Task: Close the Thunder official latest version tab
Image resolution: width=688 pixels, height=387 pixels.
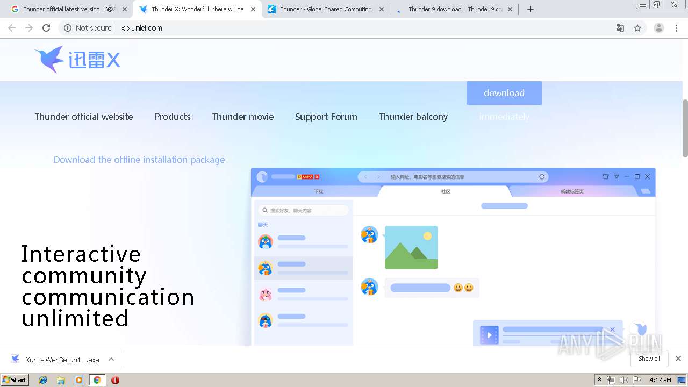Action: coord(124,9)
